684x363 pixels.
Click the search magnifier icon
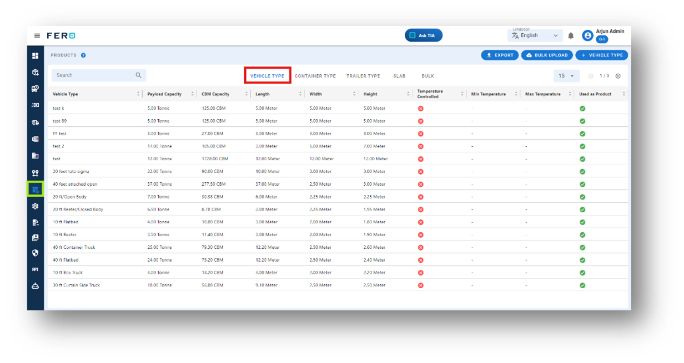(x=139, y=75)
